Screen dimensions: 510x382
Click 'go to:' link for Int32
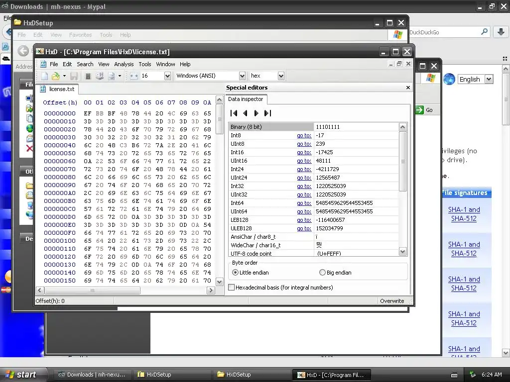click(x=304, y=186)
